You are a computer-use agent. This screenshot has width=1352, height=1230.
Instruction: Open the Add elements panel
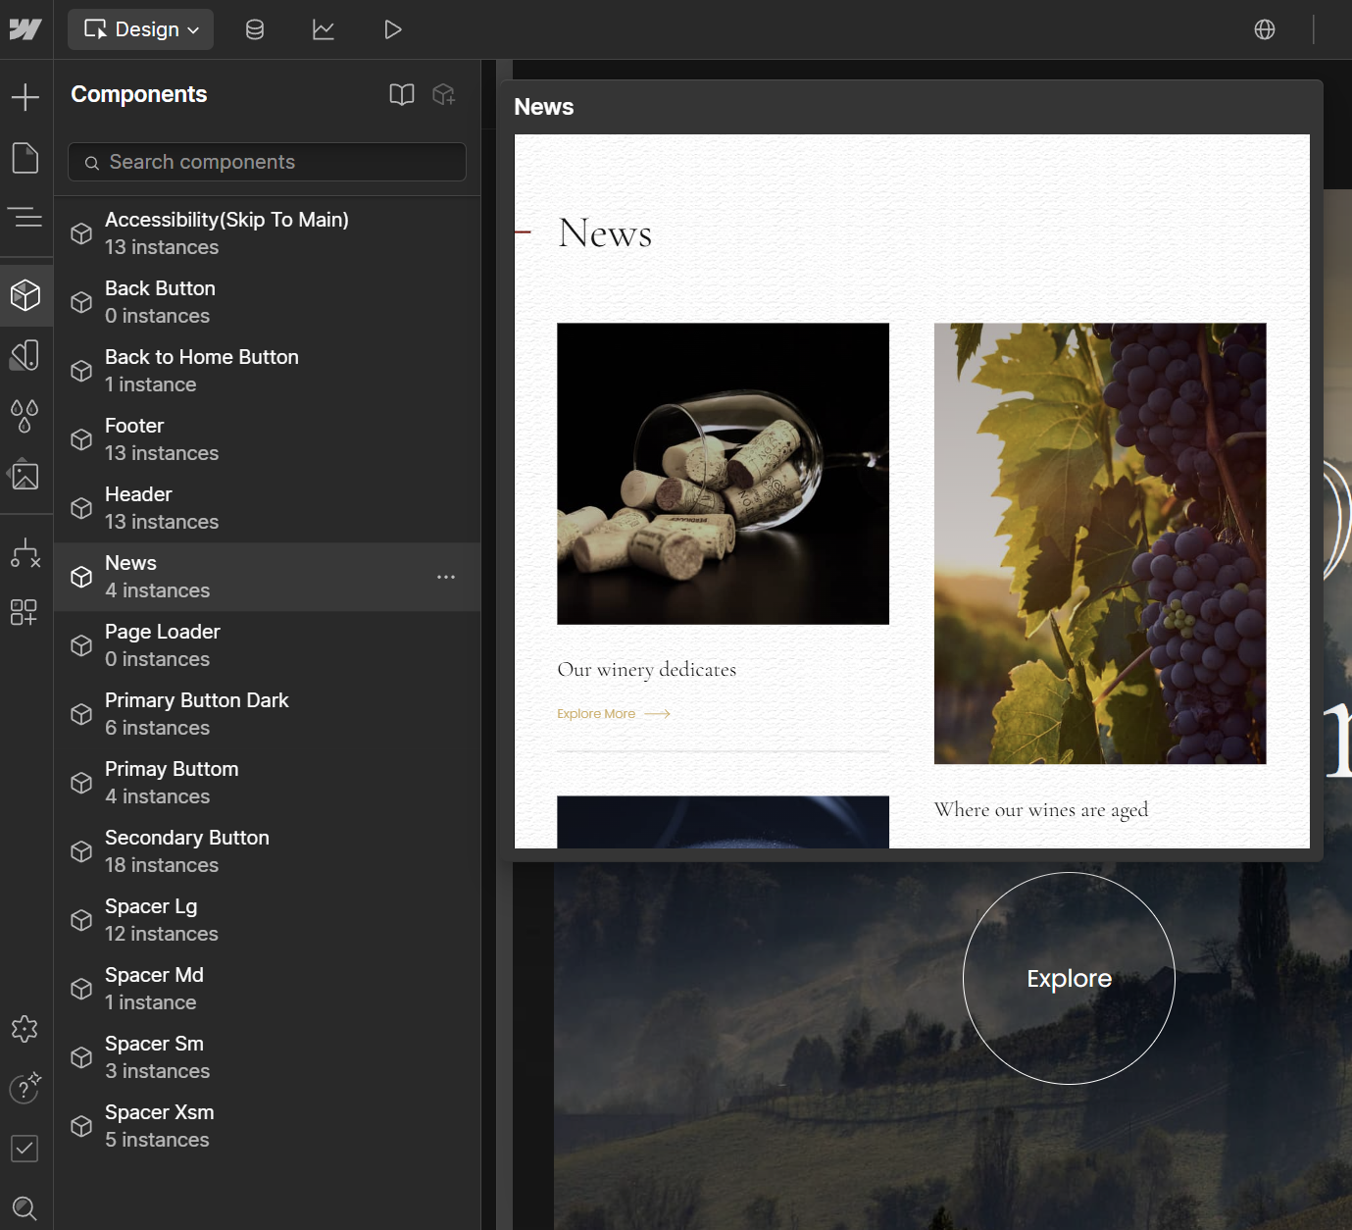click(25, 97)
